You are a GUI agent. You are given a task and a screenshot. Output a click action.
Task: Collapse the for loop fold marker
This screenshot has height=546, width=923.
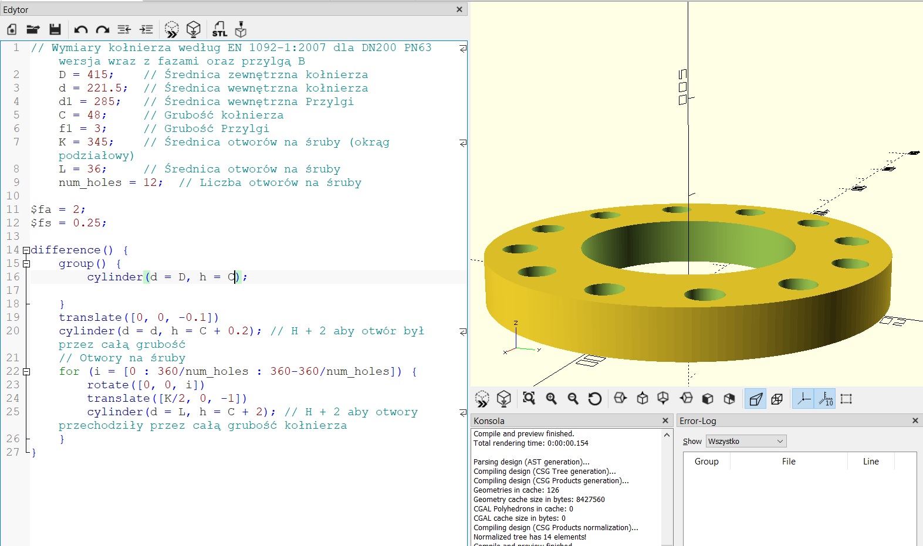click(x=26, y=372)
